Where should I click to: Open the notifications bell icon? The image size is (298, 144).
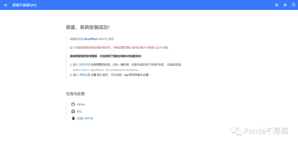(285, 5)
